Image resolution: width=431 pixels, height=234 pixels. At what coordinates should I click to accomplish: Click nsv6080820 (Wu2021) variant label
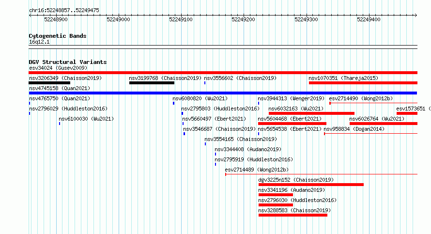[x=200, y=98]
